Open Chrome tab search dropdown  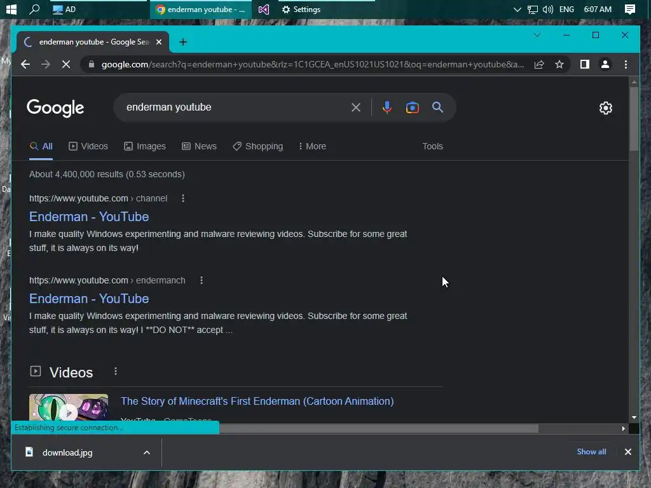pos(537,36)
